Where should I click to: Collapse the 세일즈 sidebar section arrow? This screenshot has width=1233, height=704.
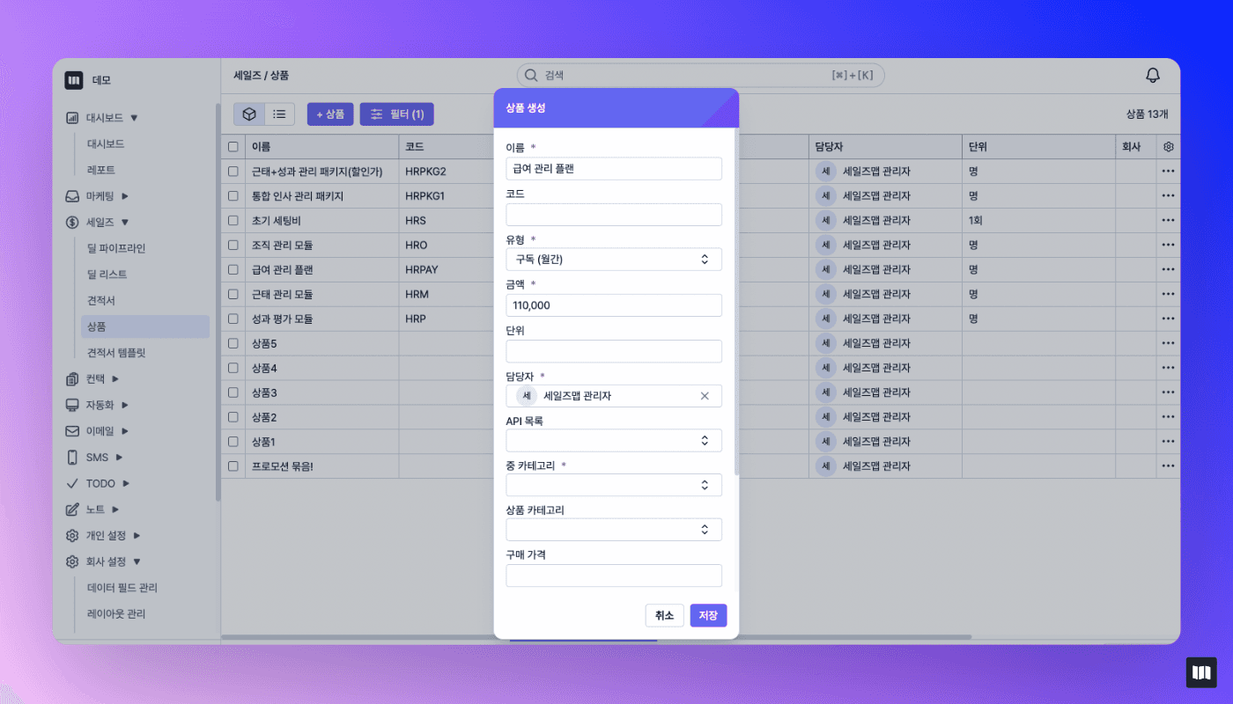[x=124, y=223]
